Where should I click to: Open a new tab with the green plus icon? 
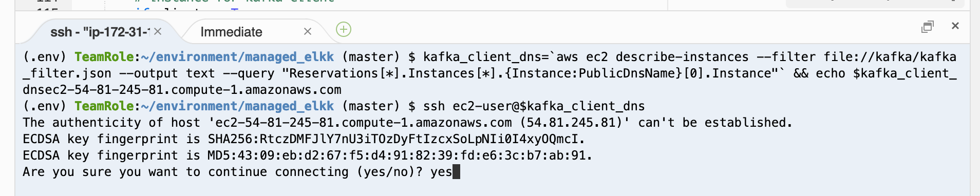[344, 29]
